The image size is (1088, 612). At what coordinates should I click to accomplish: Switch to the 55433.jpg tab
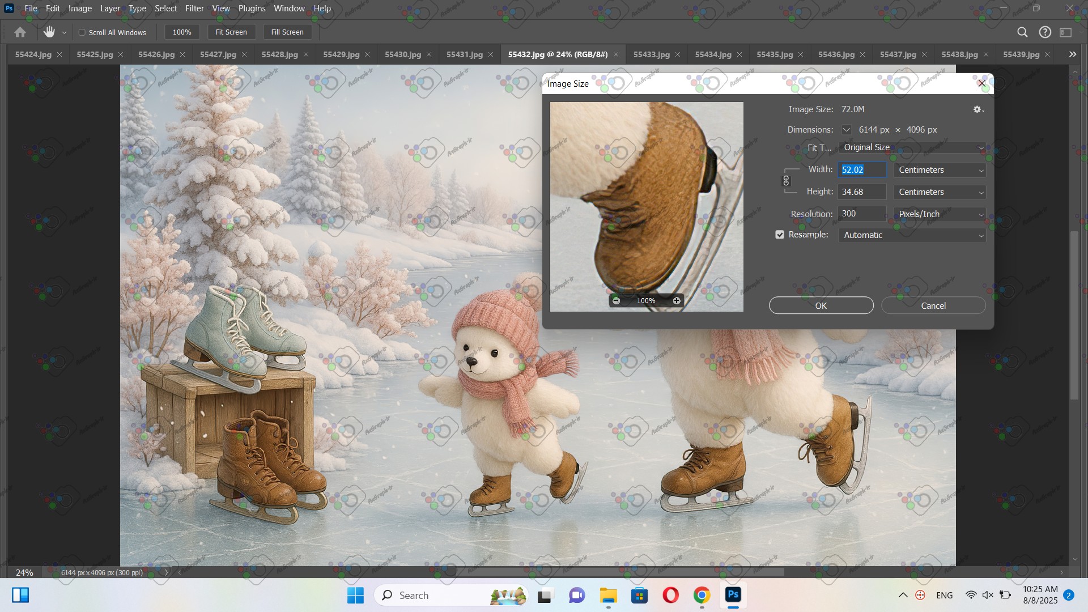click(651, 54)
